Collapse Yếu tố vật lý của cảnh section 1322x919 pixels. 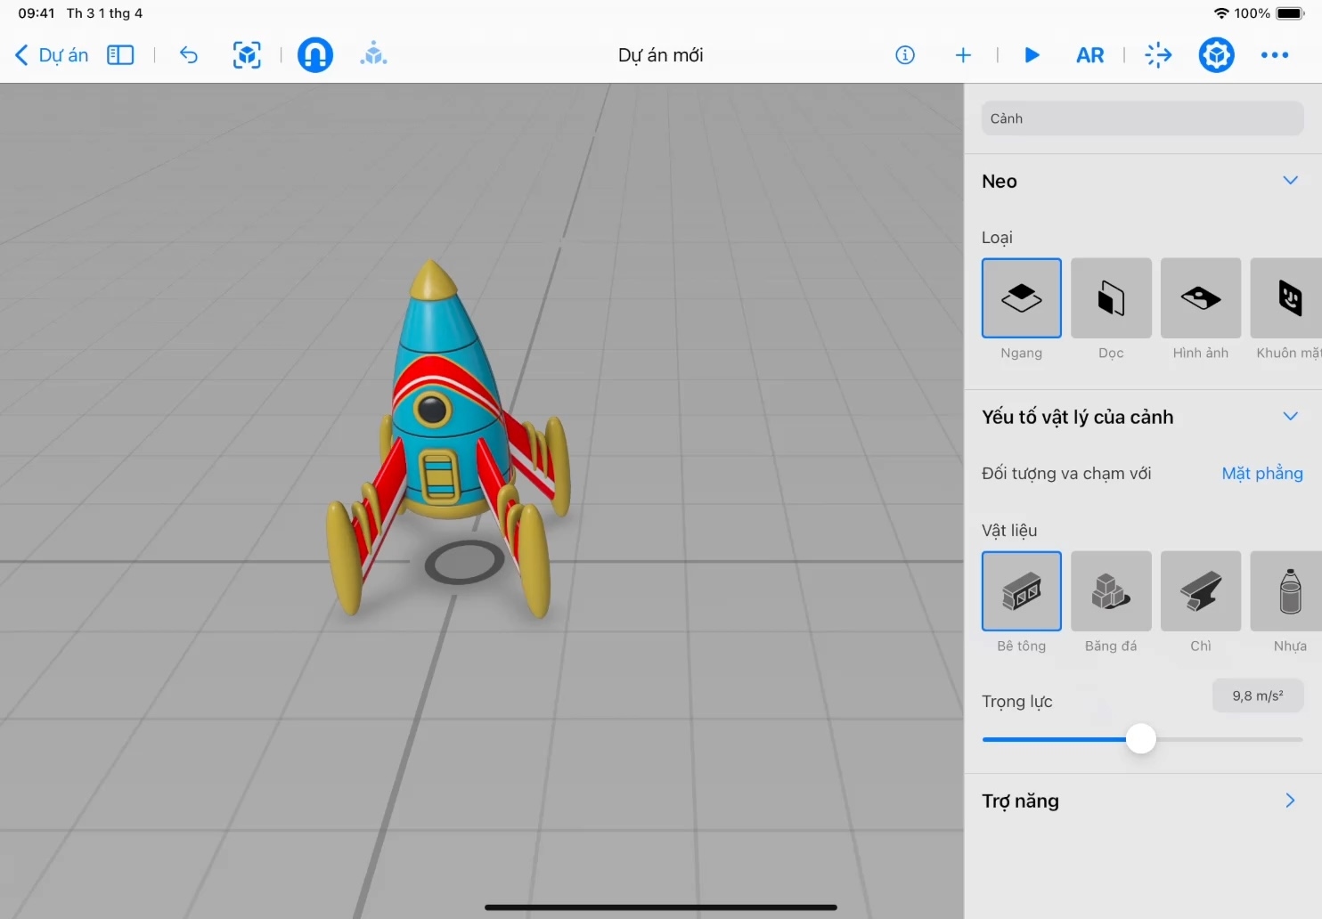[1290, 417]
